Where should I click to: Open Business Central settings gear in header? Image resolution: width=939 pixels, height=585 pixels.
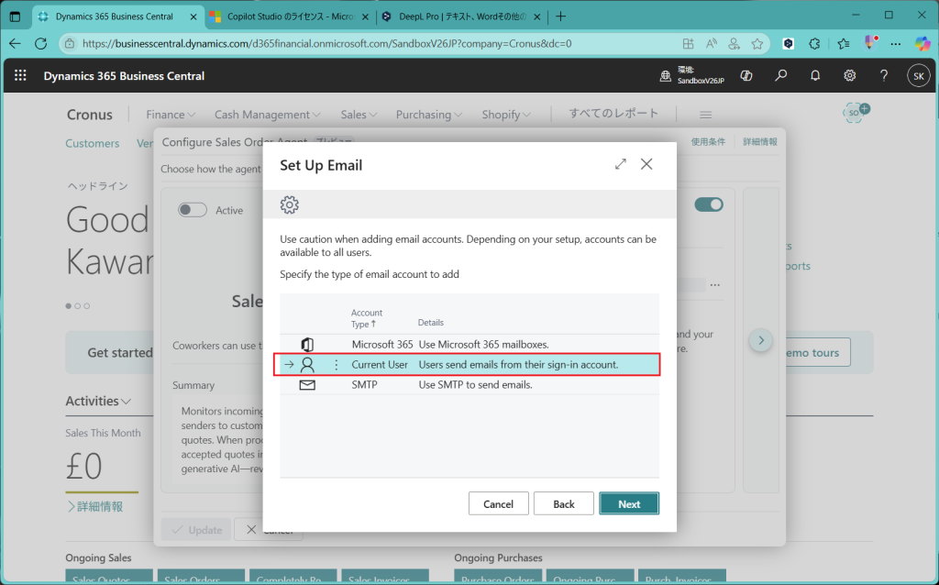(850, 75)
